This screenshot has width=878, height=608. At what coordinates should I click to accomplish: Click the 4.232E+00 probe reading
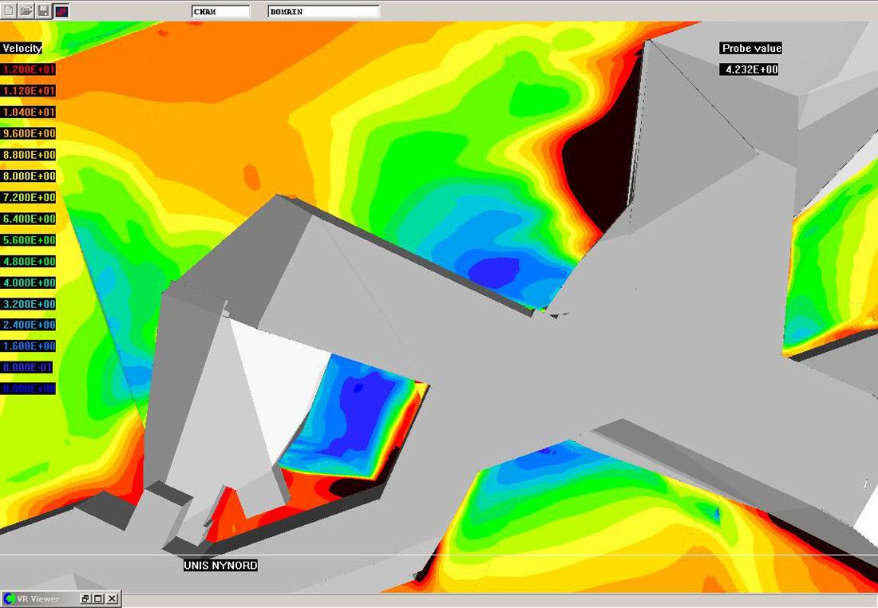[749, 69]
